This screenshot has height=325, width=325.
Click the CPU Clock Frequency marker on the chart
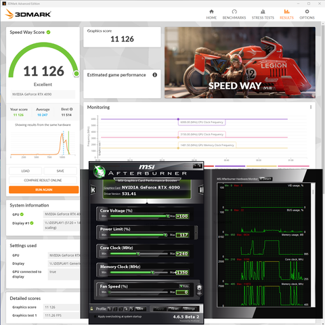[178, 119]
